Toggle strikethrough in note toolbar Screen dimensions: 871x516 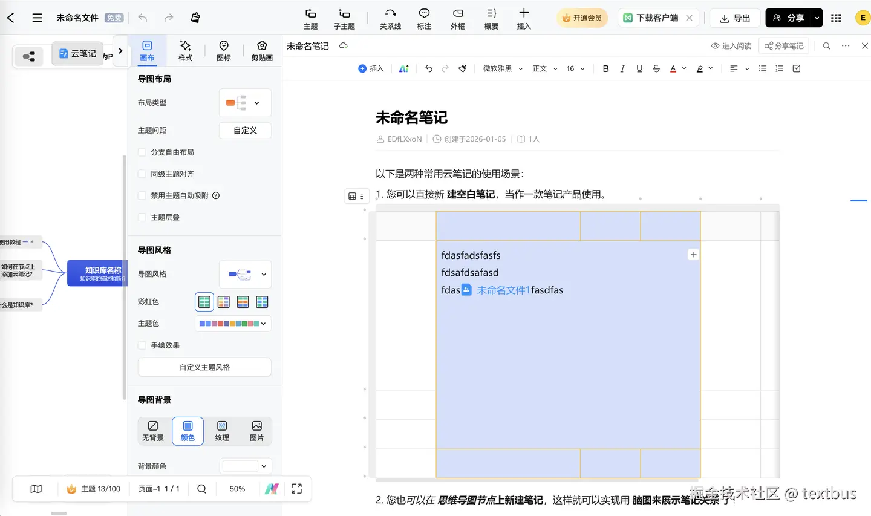click(656, 69)
